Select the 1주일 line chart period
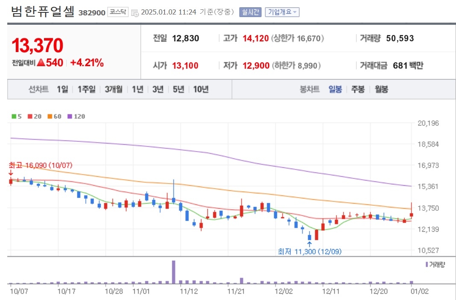456x300 pixels. (x=86, y=89)
